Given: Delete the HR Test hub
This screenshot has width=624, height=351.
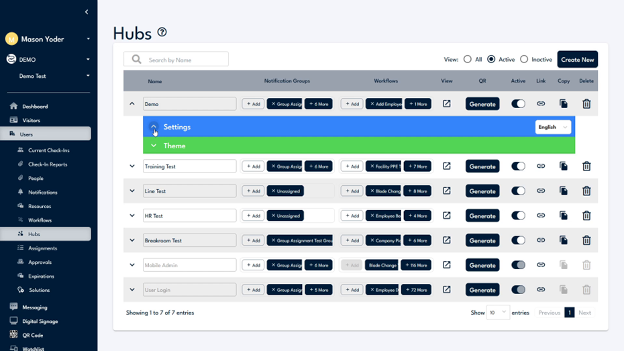Looking at the screenshot, I should click(586, 216).
